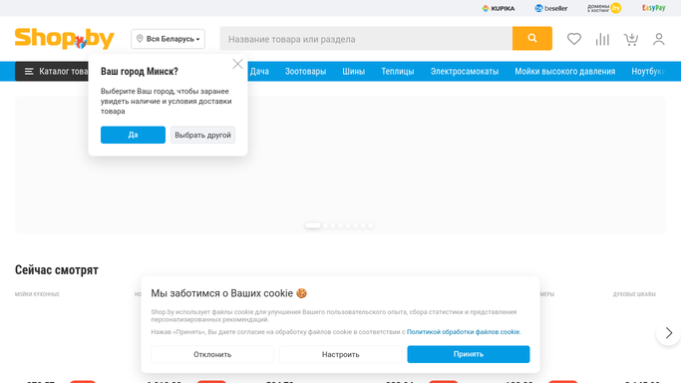Open Политикой обработки файлов cookie link

click(463, 332)
